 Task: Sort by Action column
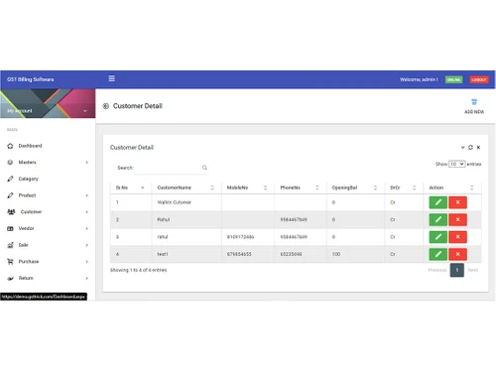(x=452, y=187)
